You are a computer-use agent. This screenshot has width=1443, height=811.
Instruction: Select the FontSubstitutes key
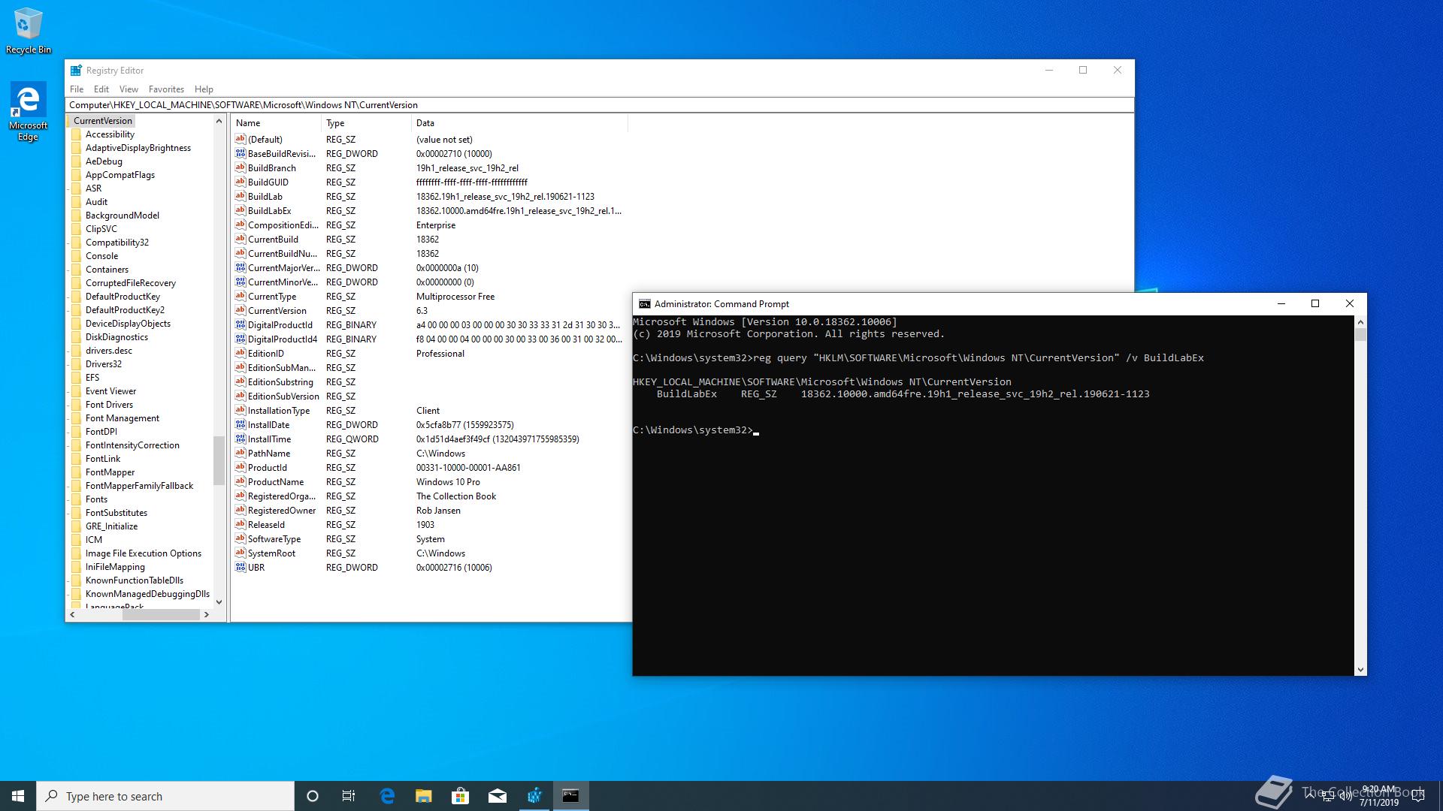(116, 513)
